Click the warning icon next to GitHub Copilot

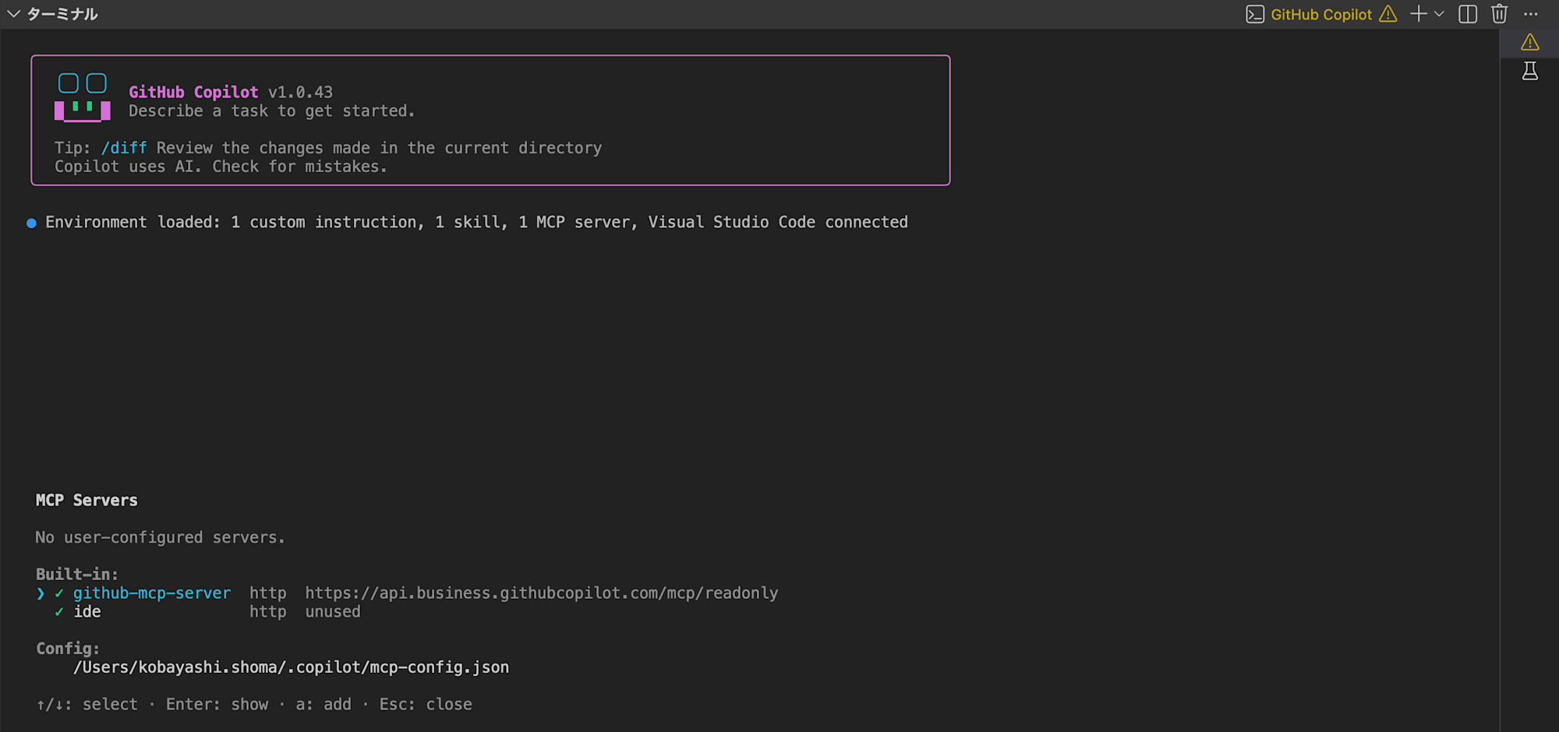1388,14
